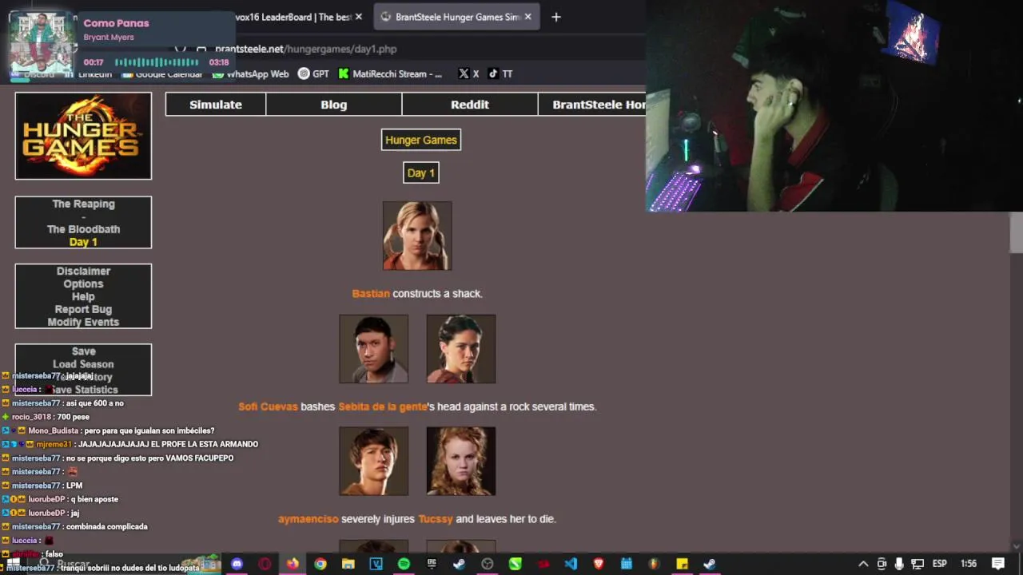The width and height of the screenshot is (1023, 575).
Task: Click the page vertical scrollbar thumb
Action: [x=1016, y=232]
